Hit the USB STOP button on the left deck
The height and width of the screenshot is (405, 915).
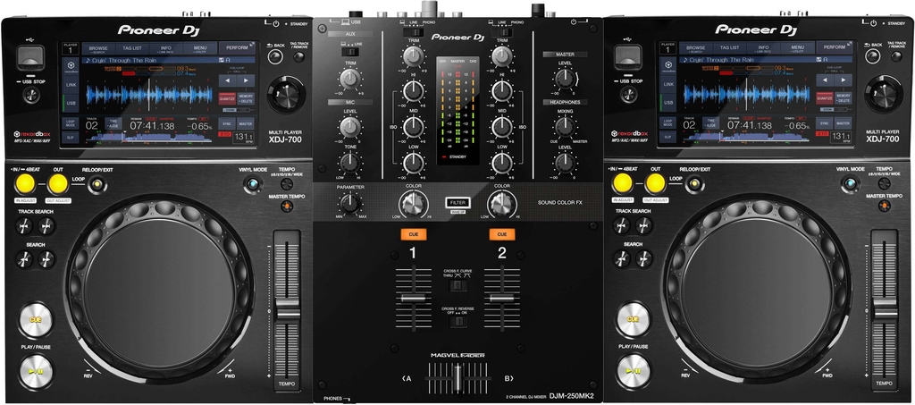(x=31, y=95)
